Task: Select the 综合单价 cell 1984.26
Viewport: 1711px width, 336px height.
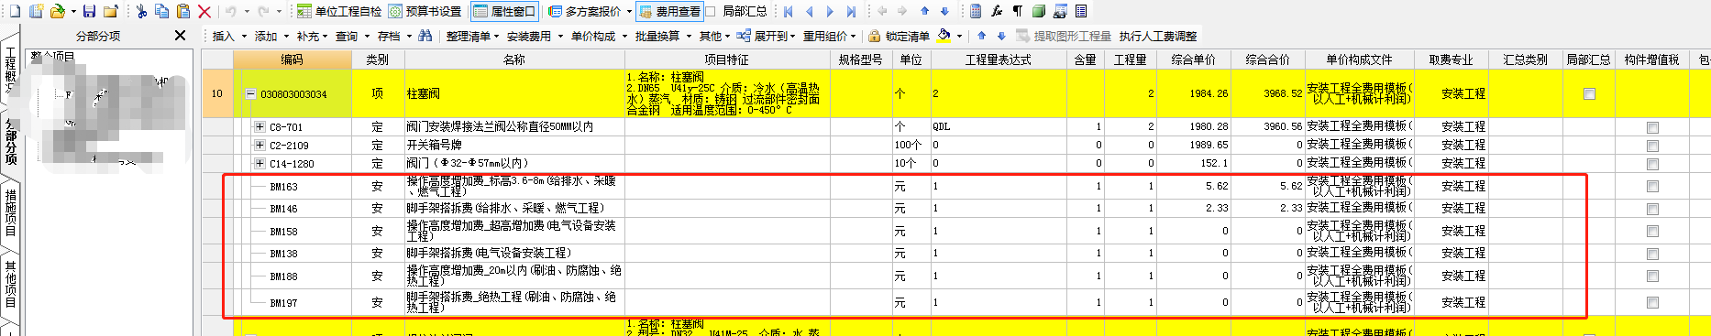Action: click(x=1193, y=93)
